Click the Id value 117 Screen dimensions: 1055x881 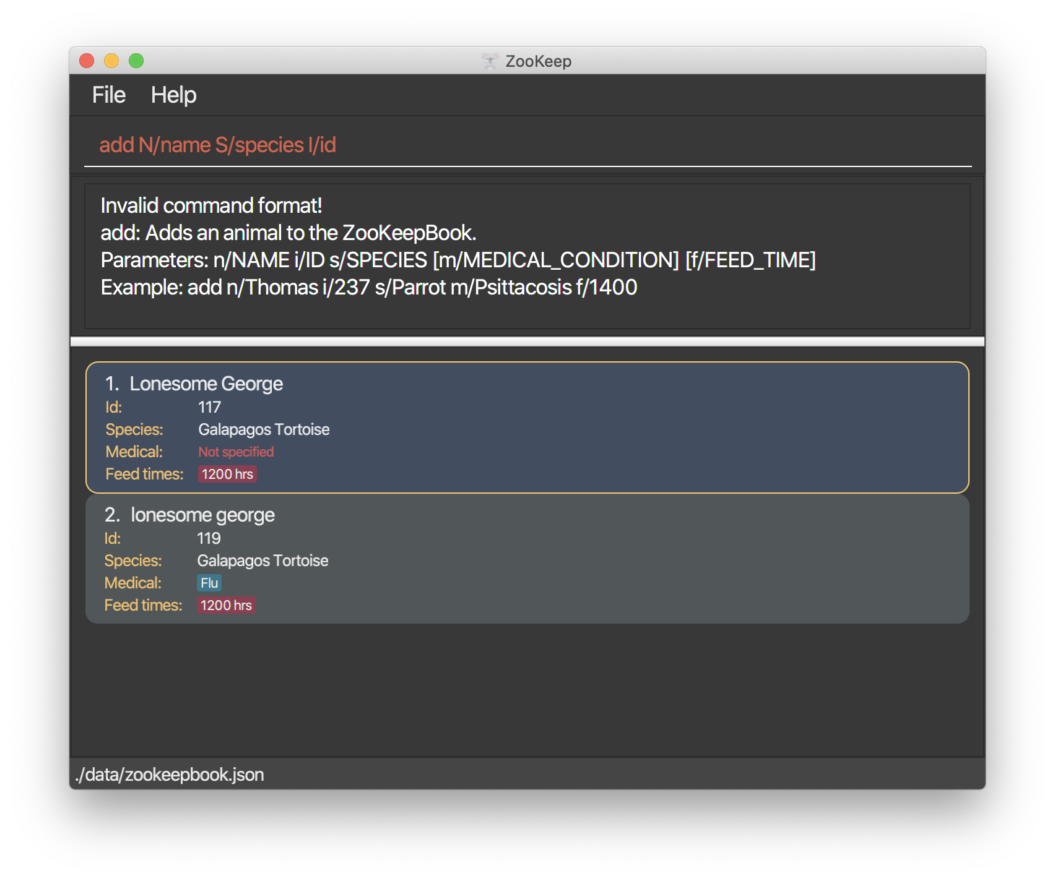pyautogui.click(x=209, y=407)
